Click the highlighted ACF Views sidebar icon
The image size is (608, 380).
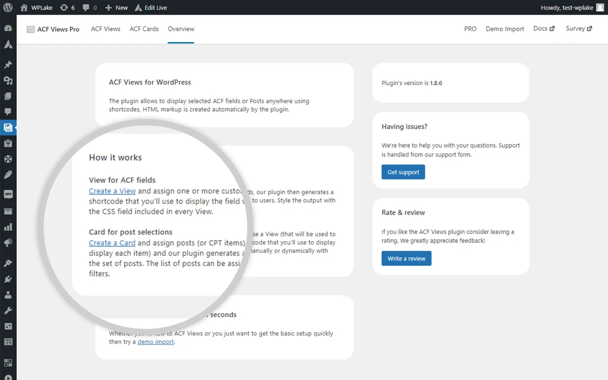(x=8, y=128)
